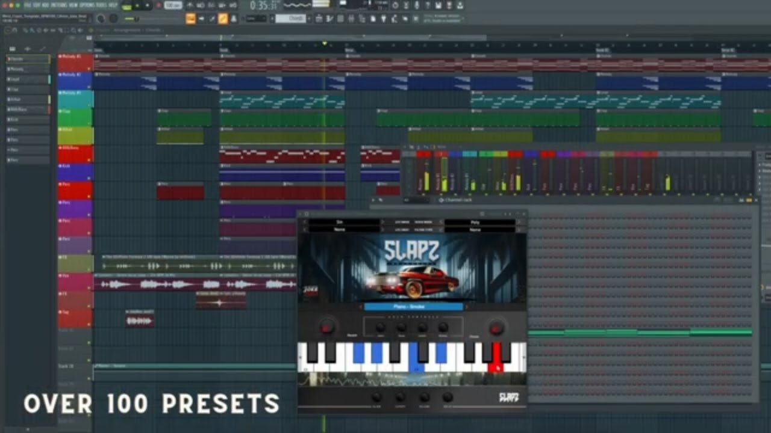
Task: Select HiHat pattern in left panel
Action: [28, 99]
